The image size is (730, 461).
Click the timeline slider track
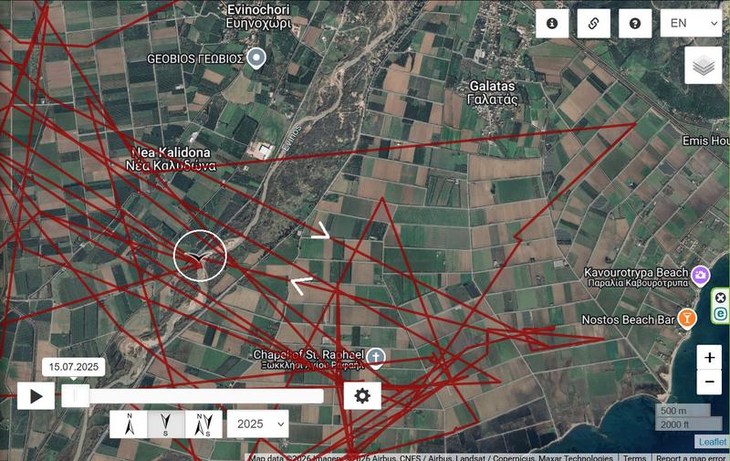(x=193, y=396)
